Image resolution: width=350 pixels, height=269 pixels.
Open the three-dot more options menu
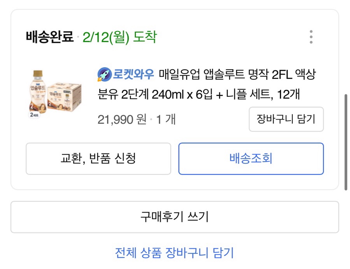(311, 37)
